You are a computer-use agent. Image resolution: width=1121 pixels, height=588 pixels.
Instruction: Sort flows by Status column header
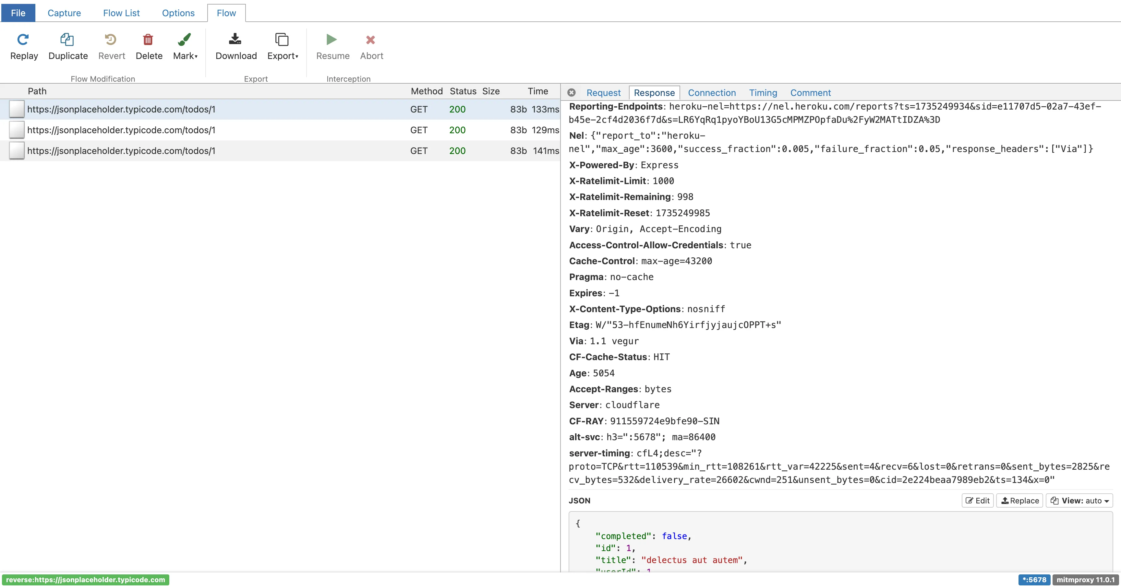pos(463,91)
